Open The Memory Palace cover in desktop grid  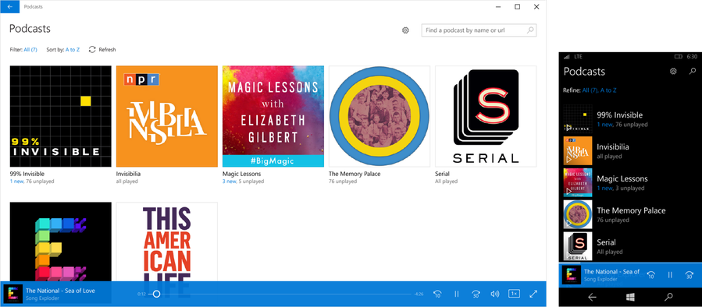(x=380, y=116)
